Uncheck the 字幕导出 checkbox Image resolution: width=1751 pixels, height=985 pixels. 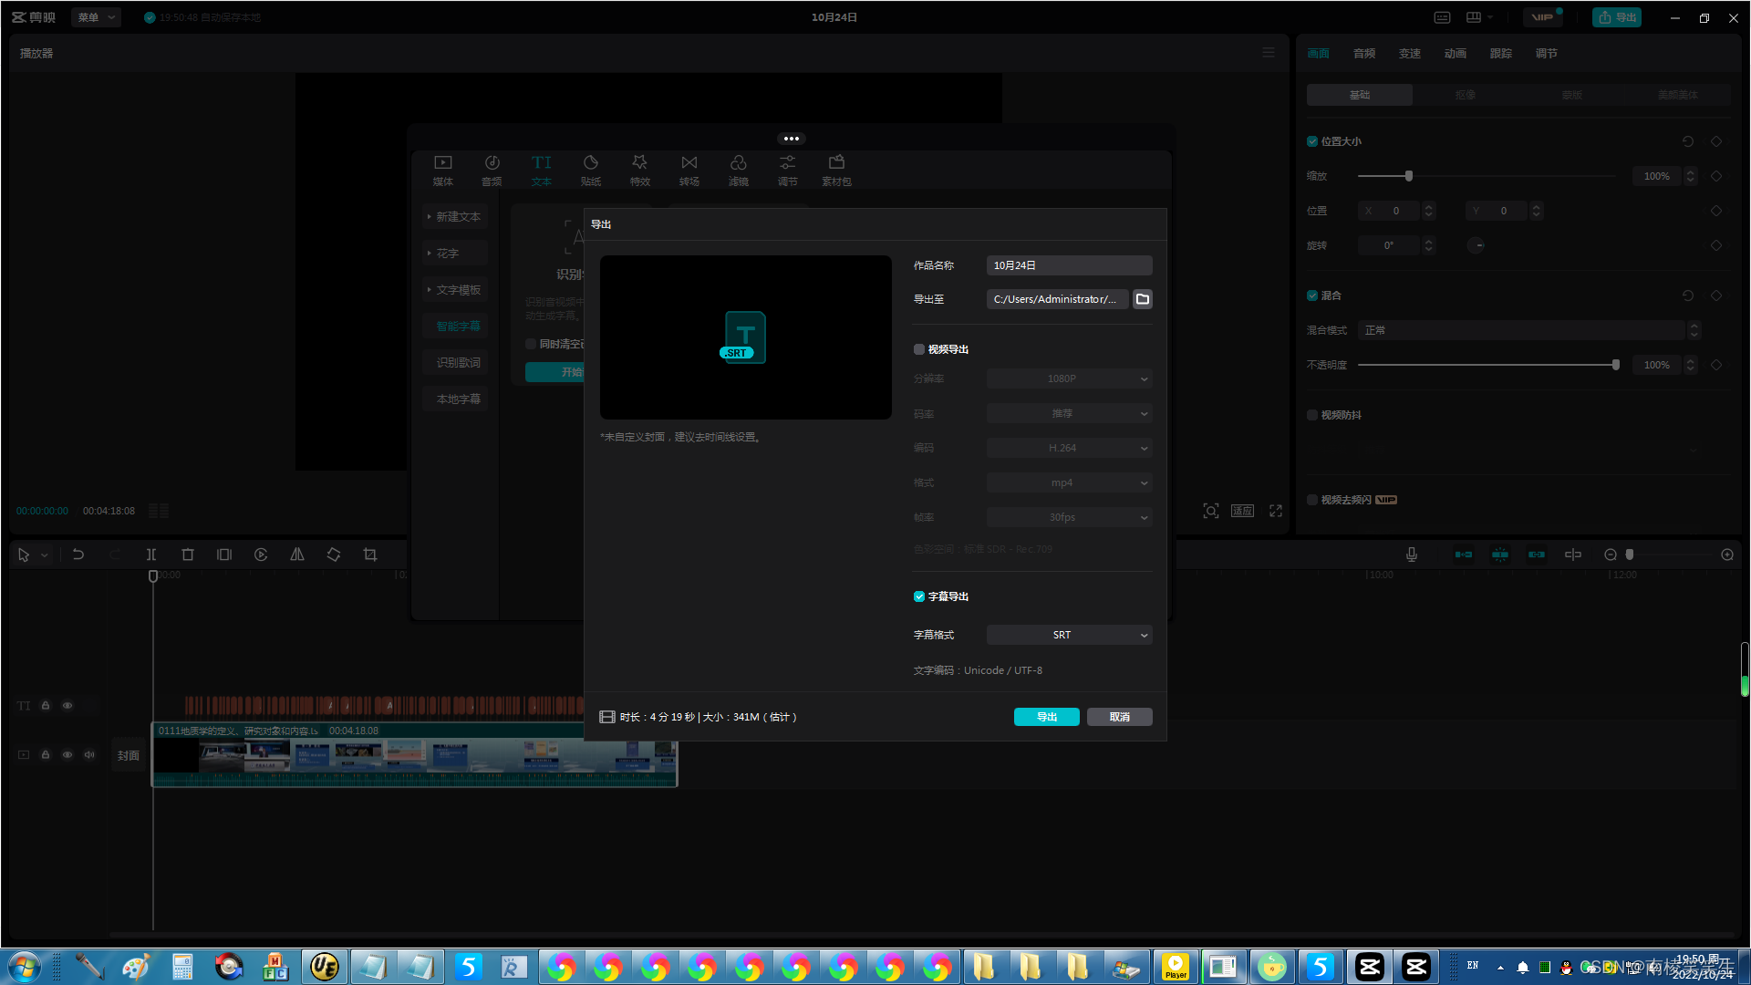[x=919, y=596]
